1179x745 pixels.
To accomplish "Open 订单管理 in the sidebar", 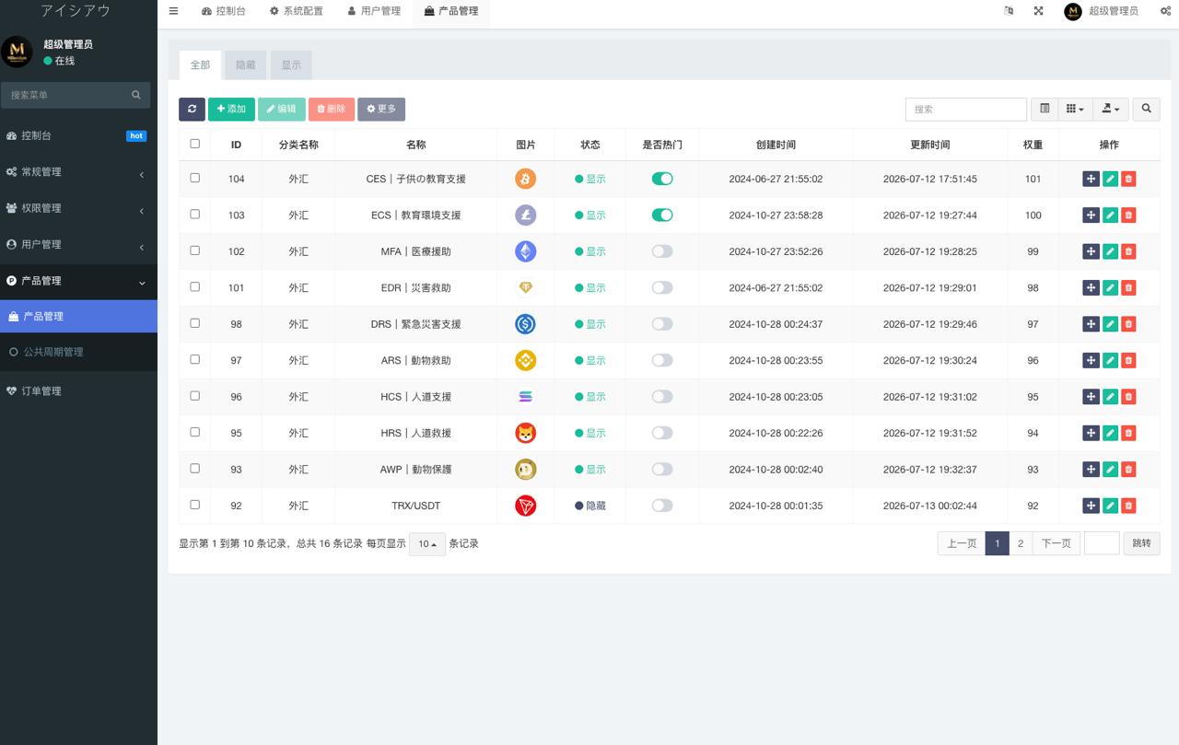I will click(x=78, y=391).
